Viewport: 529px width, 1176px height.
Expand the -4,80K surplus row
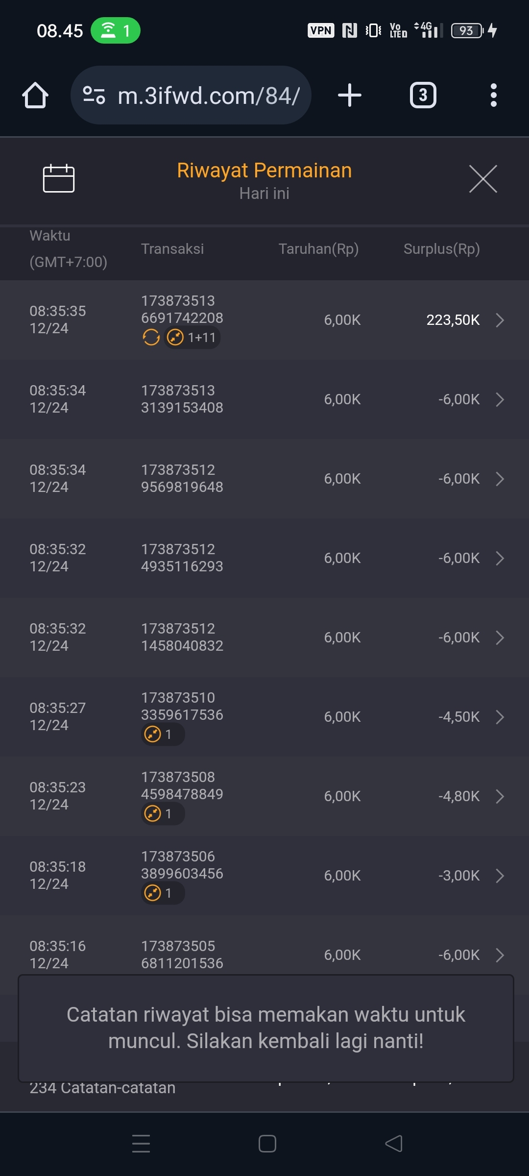[500, 796]
